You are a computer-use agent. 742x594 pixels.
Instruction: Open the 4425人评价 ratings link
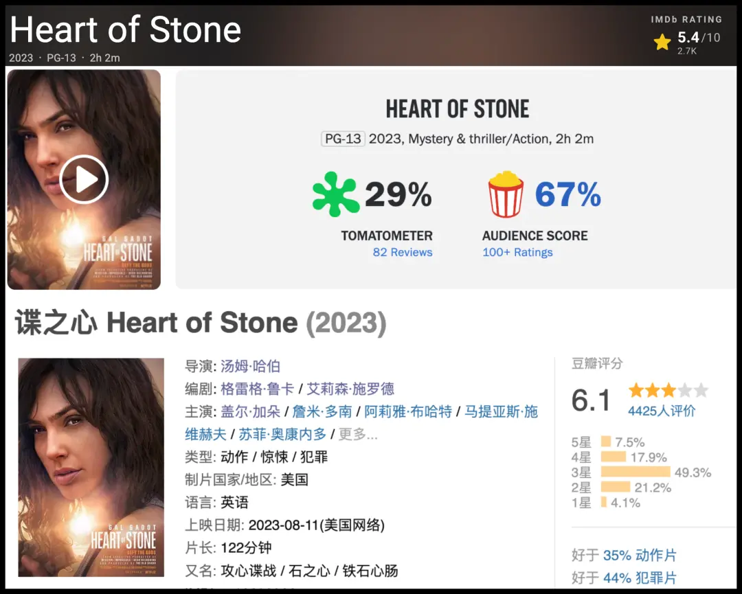click(x=661, y=411)
